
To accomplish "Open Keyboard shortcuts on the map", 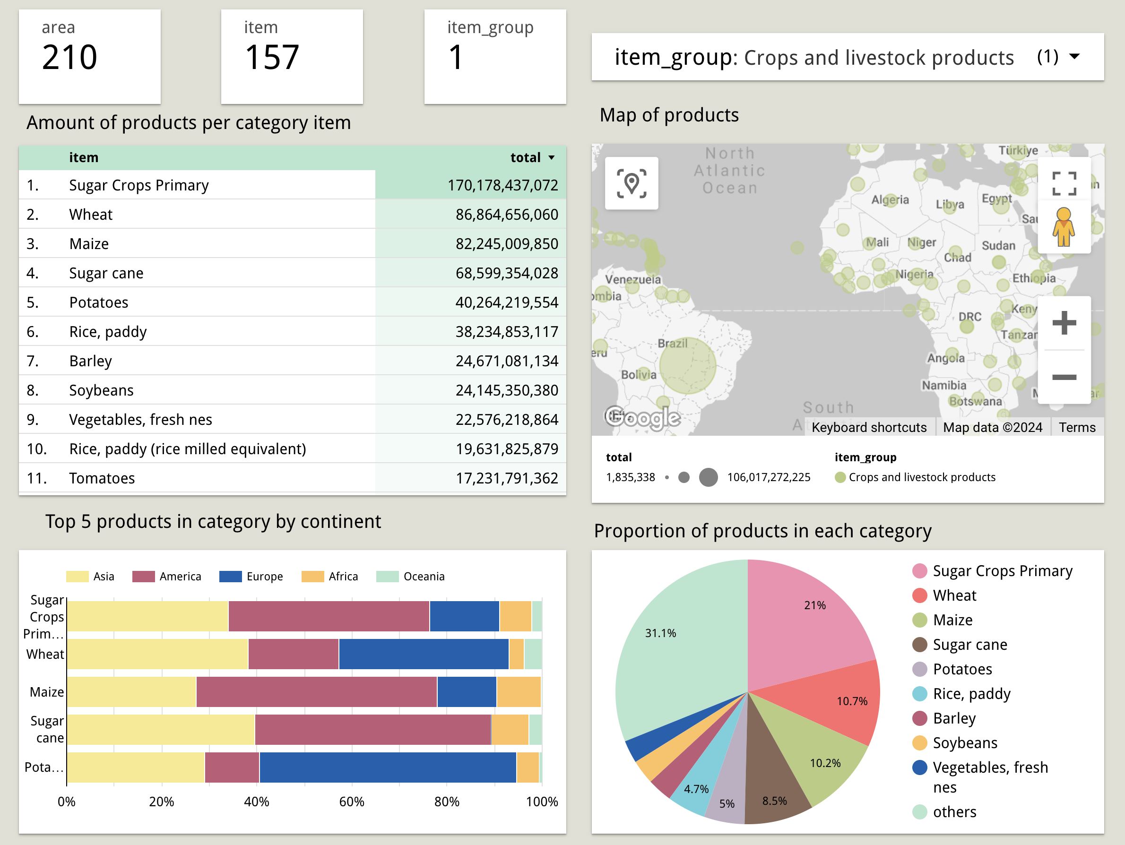I will (869, 427).
